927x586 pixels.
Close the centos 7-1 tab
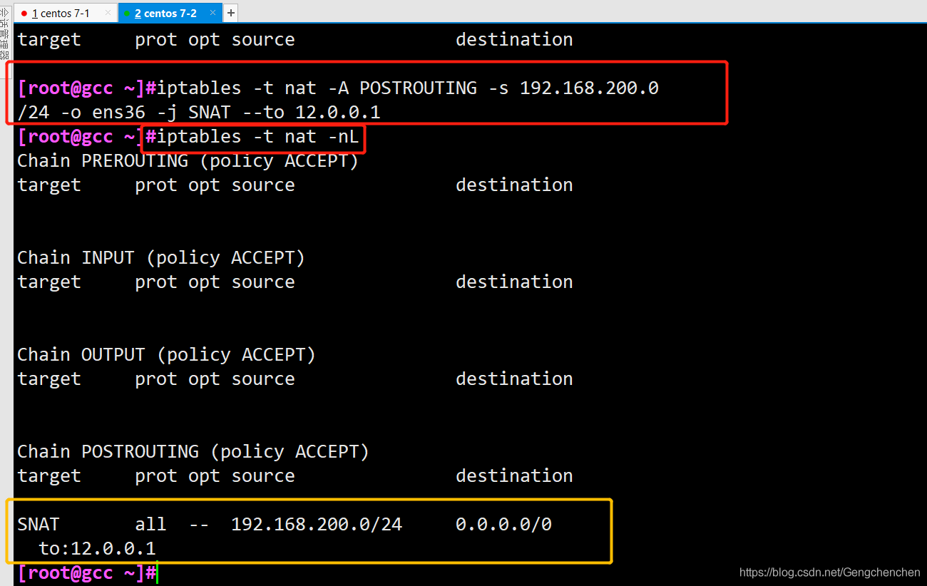coord(108,13)
